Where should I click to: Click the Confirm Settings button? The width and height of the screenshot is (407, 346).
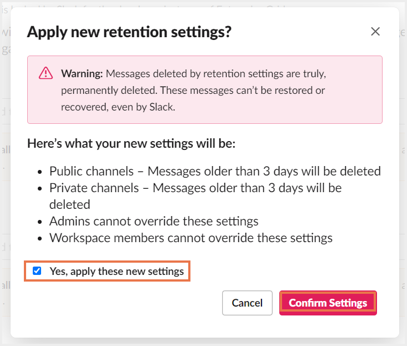(328, 303)
